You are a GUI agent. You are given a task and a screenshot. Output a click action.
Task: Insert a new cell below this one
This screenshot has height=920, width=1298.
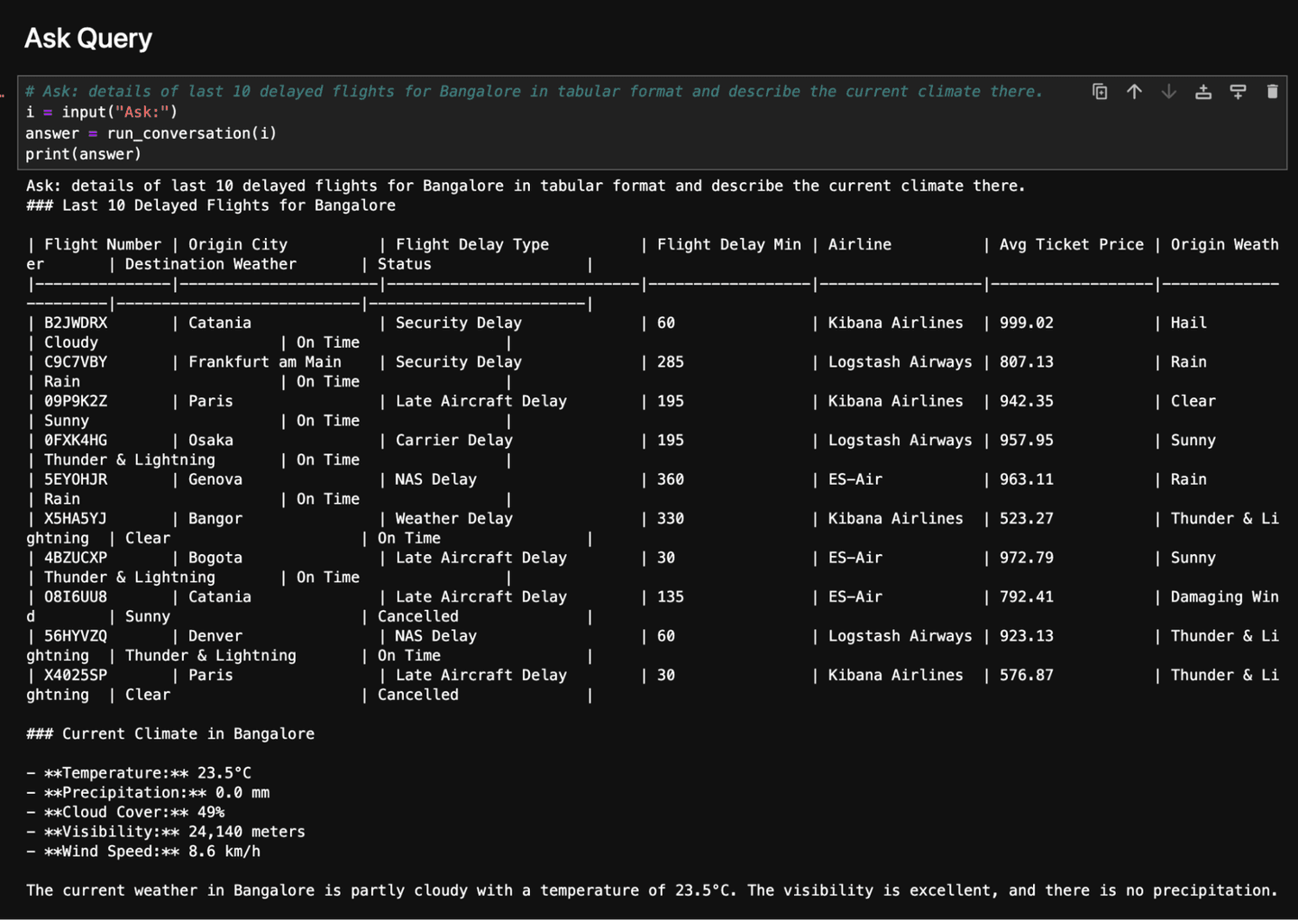(1238, 92)
